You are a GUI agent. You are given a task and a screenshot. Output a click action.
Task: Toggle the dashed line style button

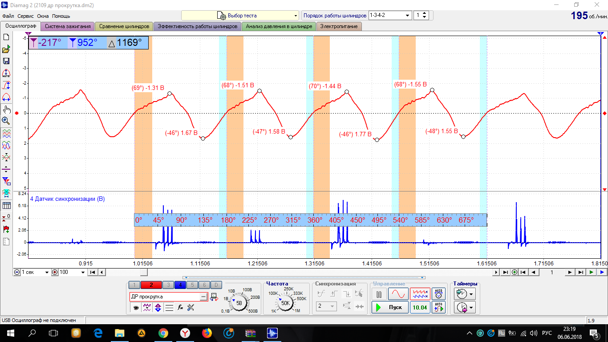169,307
